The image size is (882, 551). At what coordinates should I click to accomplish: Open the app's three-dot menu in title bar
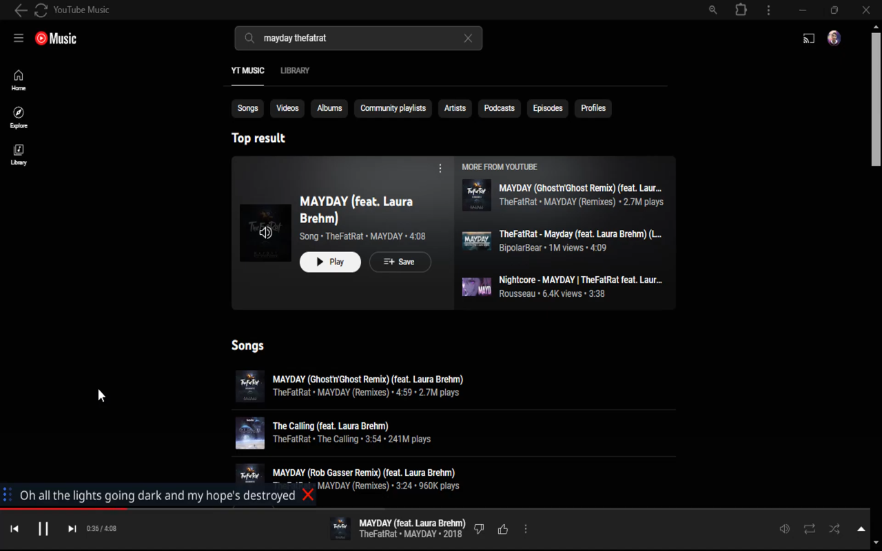coord(768,10)
